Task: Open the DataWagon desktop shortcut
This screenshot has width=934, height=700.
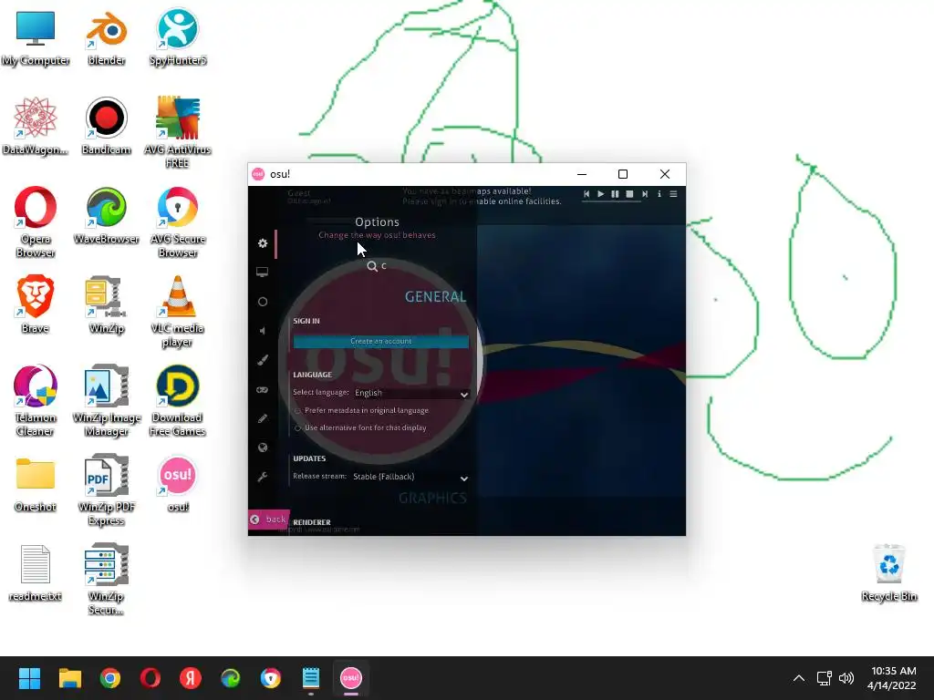Action: 36,126
